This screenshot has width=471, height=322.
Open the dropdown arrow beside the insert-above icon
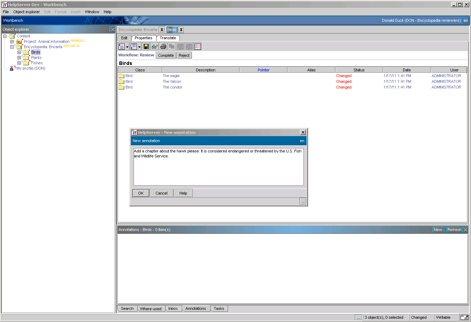[127, 47]
